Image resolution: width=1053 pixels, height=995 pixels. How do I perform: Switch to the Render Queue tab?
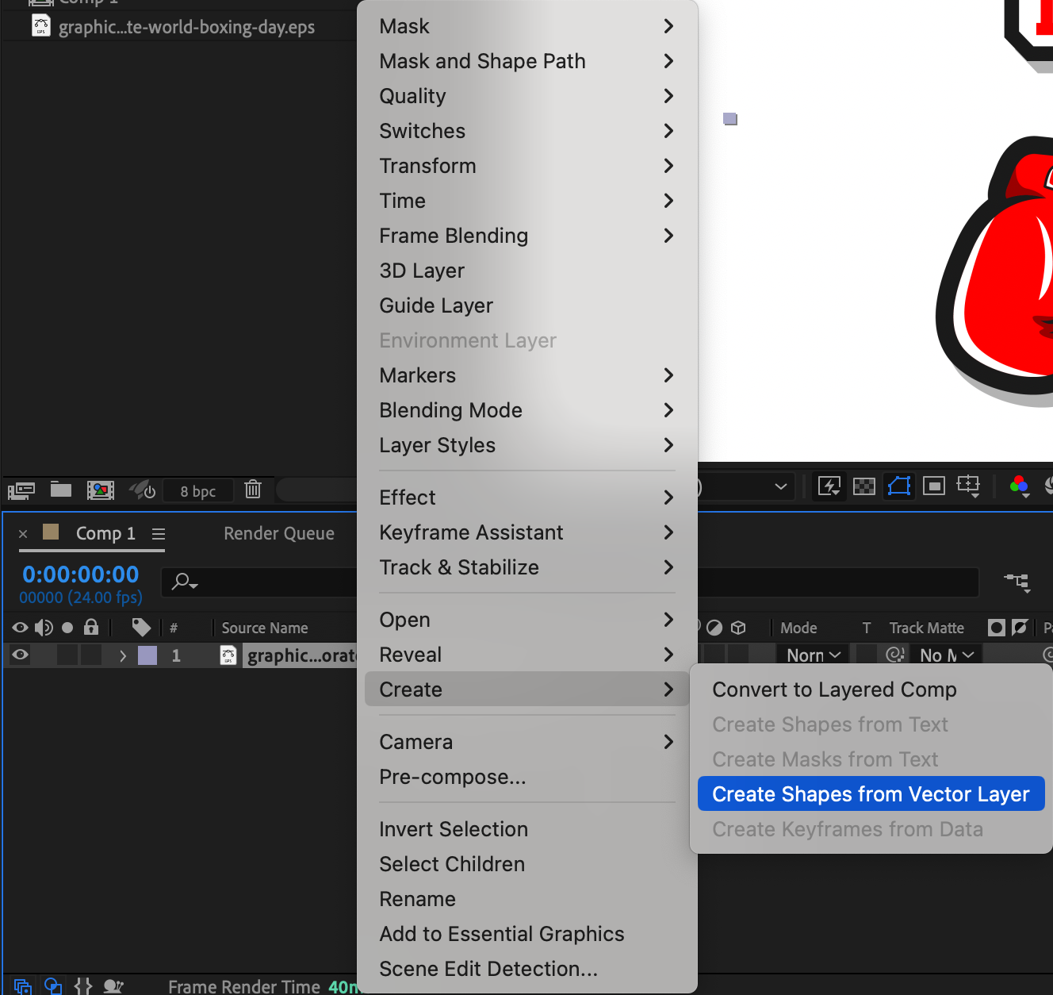pyautogui.click(x=278, y=534)
